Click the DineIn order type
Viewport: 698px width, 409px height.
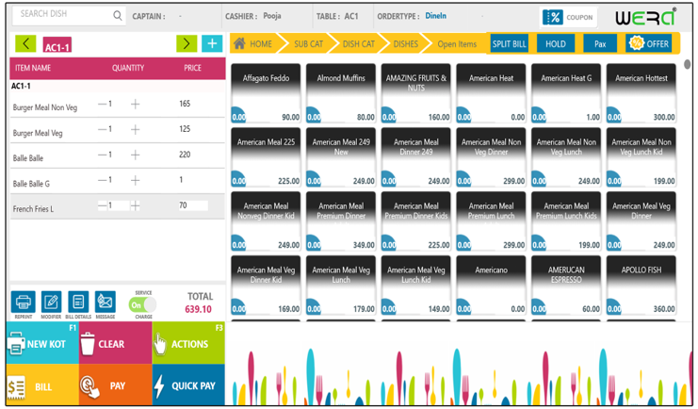435,16
